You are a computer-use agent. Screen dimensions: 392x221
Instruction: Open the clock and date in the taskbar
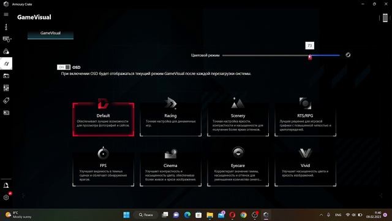[374, 215]
